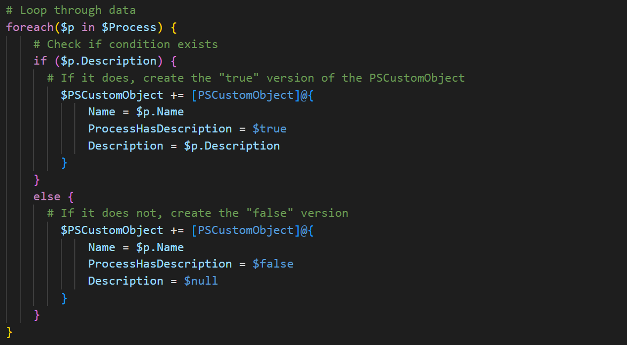Click the $true value
Image resolution: width=627 pixels, height=345 pixels.
269,129
